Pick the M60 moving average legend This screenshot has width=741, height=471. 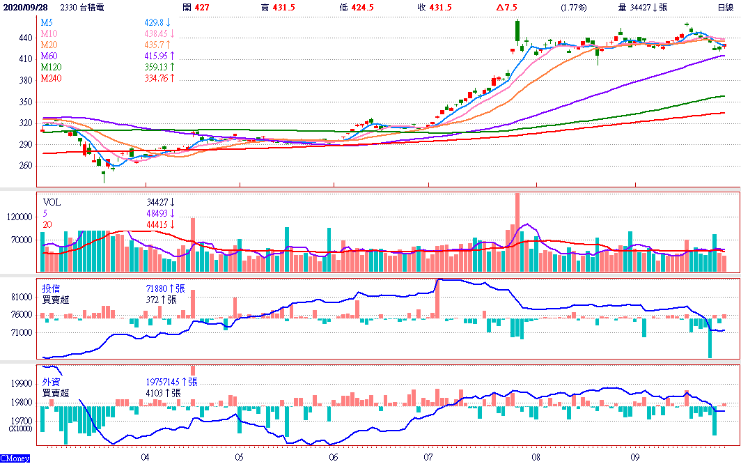tap(48, 56)
